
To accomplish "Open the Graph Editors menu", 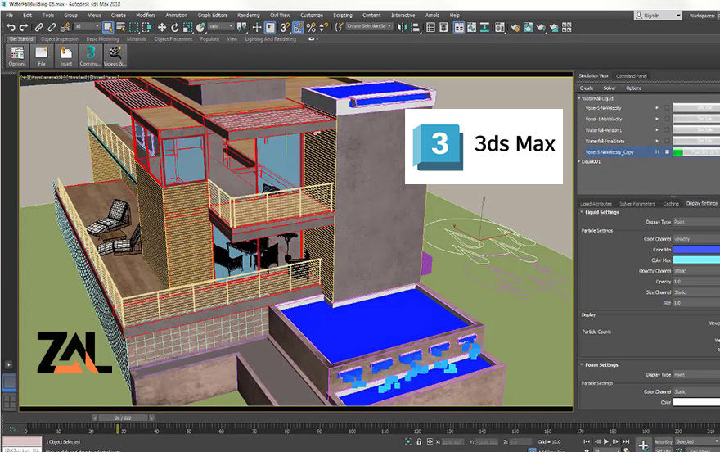I will tap(213, 16).
